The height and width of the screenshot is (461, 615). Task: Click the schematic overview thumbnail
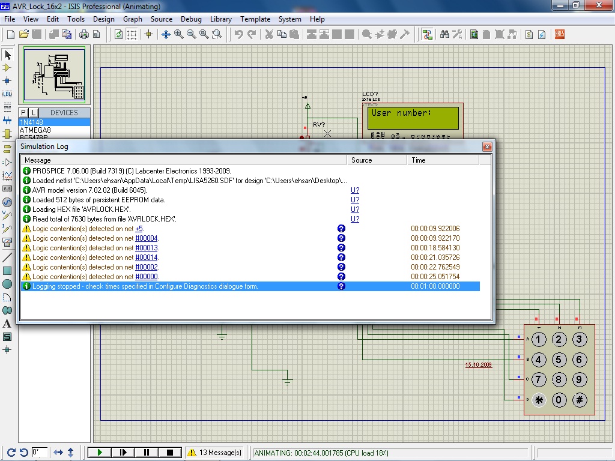[54, 75]
